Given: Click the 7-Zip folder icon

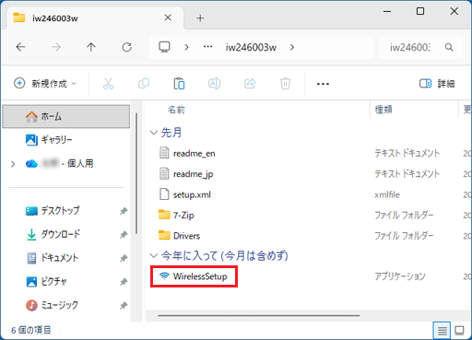Looking at the screenshot, I should [164, 215].
